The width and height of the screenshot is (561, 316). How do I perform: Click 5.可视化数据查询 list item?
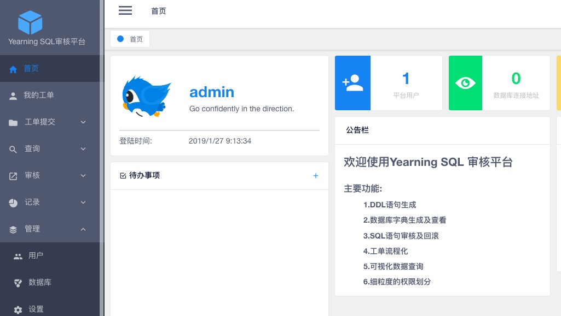(393, 266)
